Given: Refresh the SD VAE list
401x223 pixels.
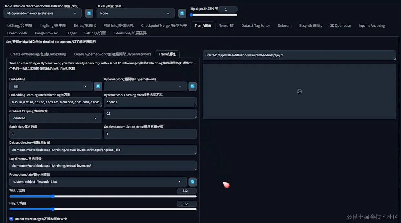Looking at the screenshot, I should [182, 13].
